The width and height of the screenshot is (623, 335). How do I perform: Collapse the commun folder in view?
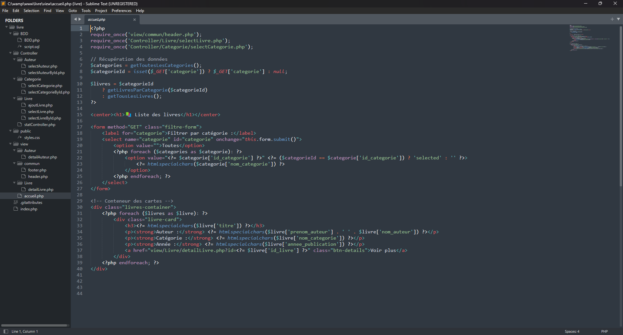point(14,163)
